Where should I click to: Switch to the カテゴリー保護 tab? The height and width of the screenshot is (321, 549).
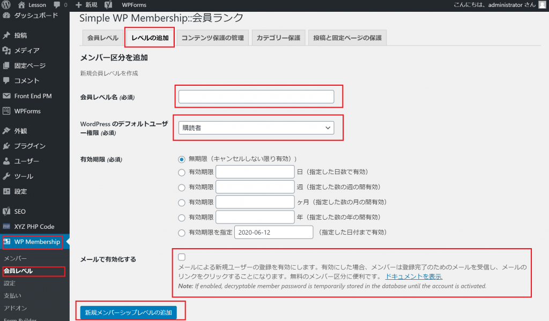pyautogui.click(x=278, y=38)
